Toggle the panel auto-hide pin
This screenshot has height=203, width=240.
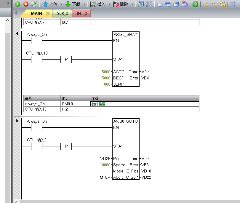point(8,4)
